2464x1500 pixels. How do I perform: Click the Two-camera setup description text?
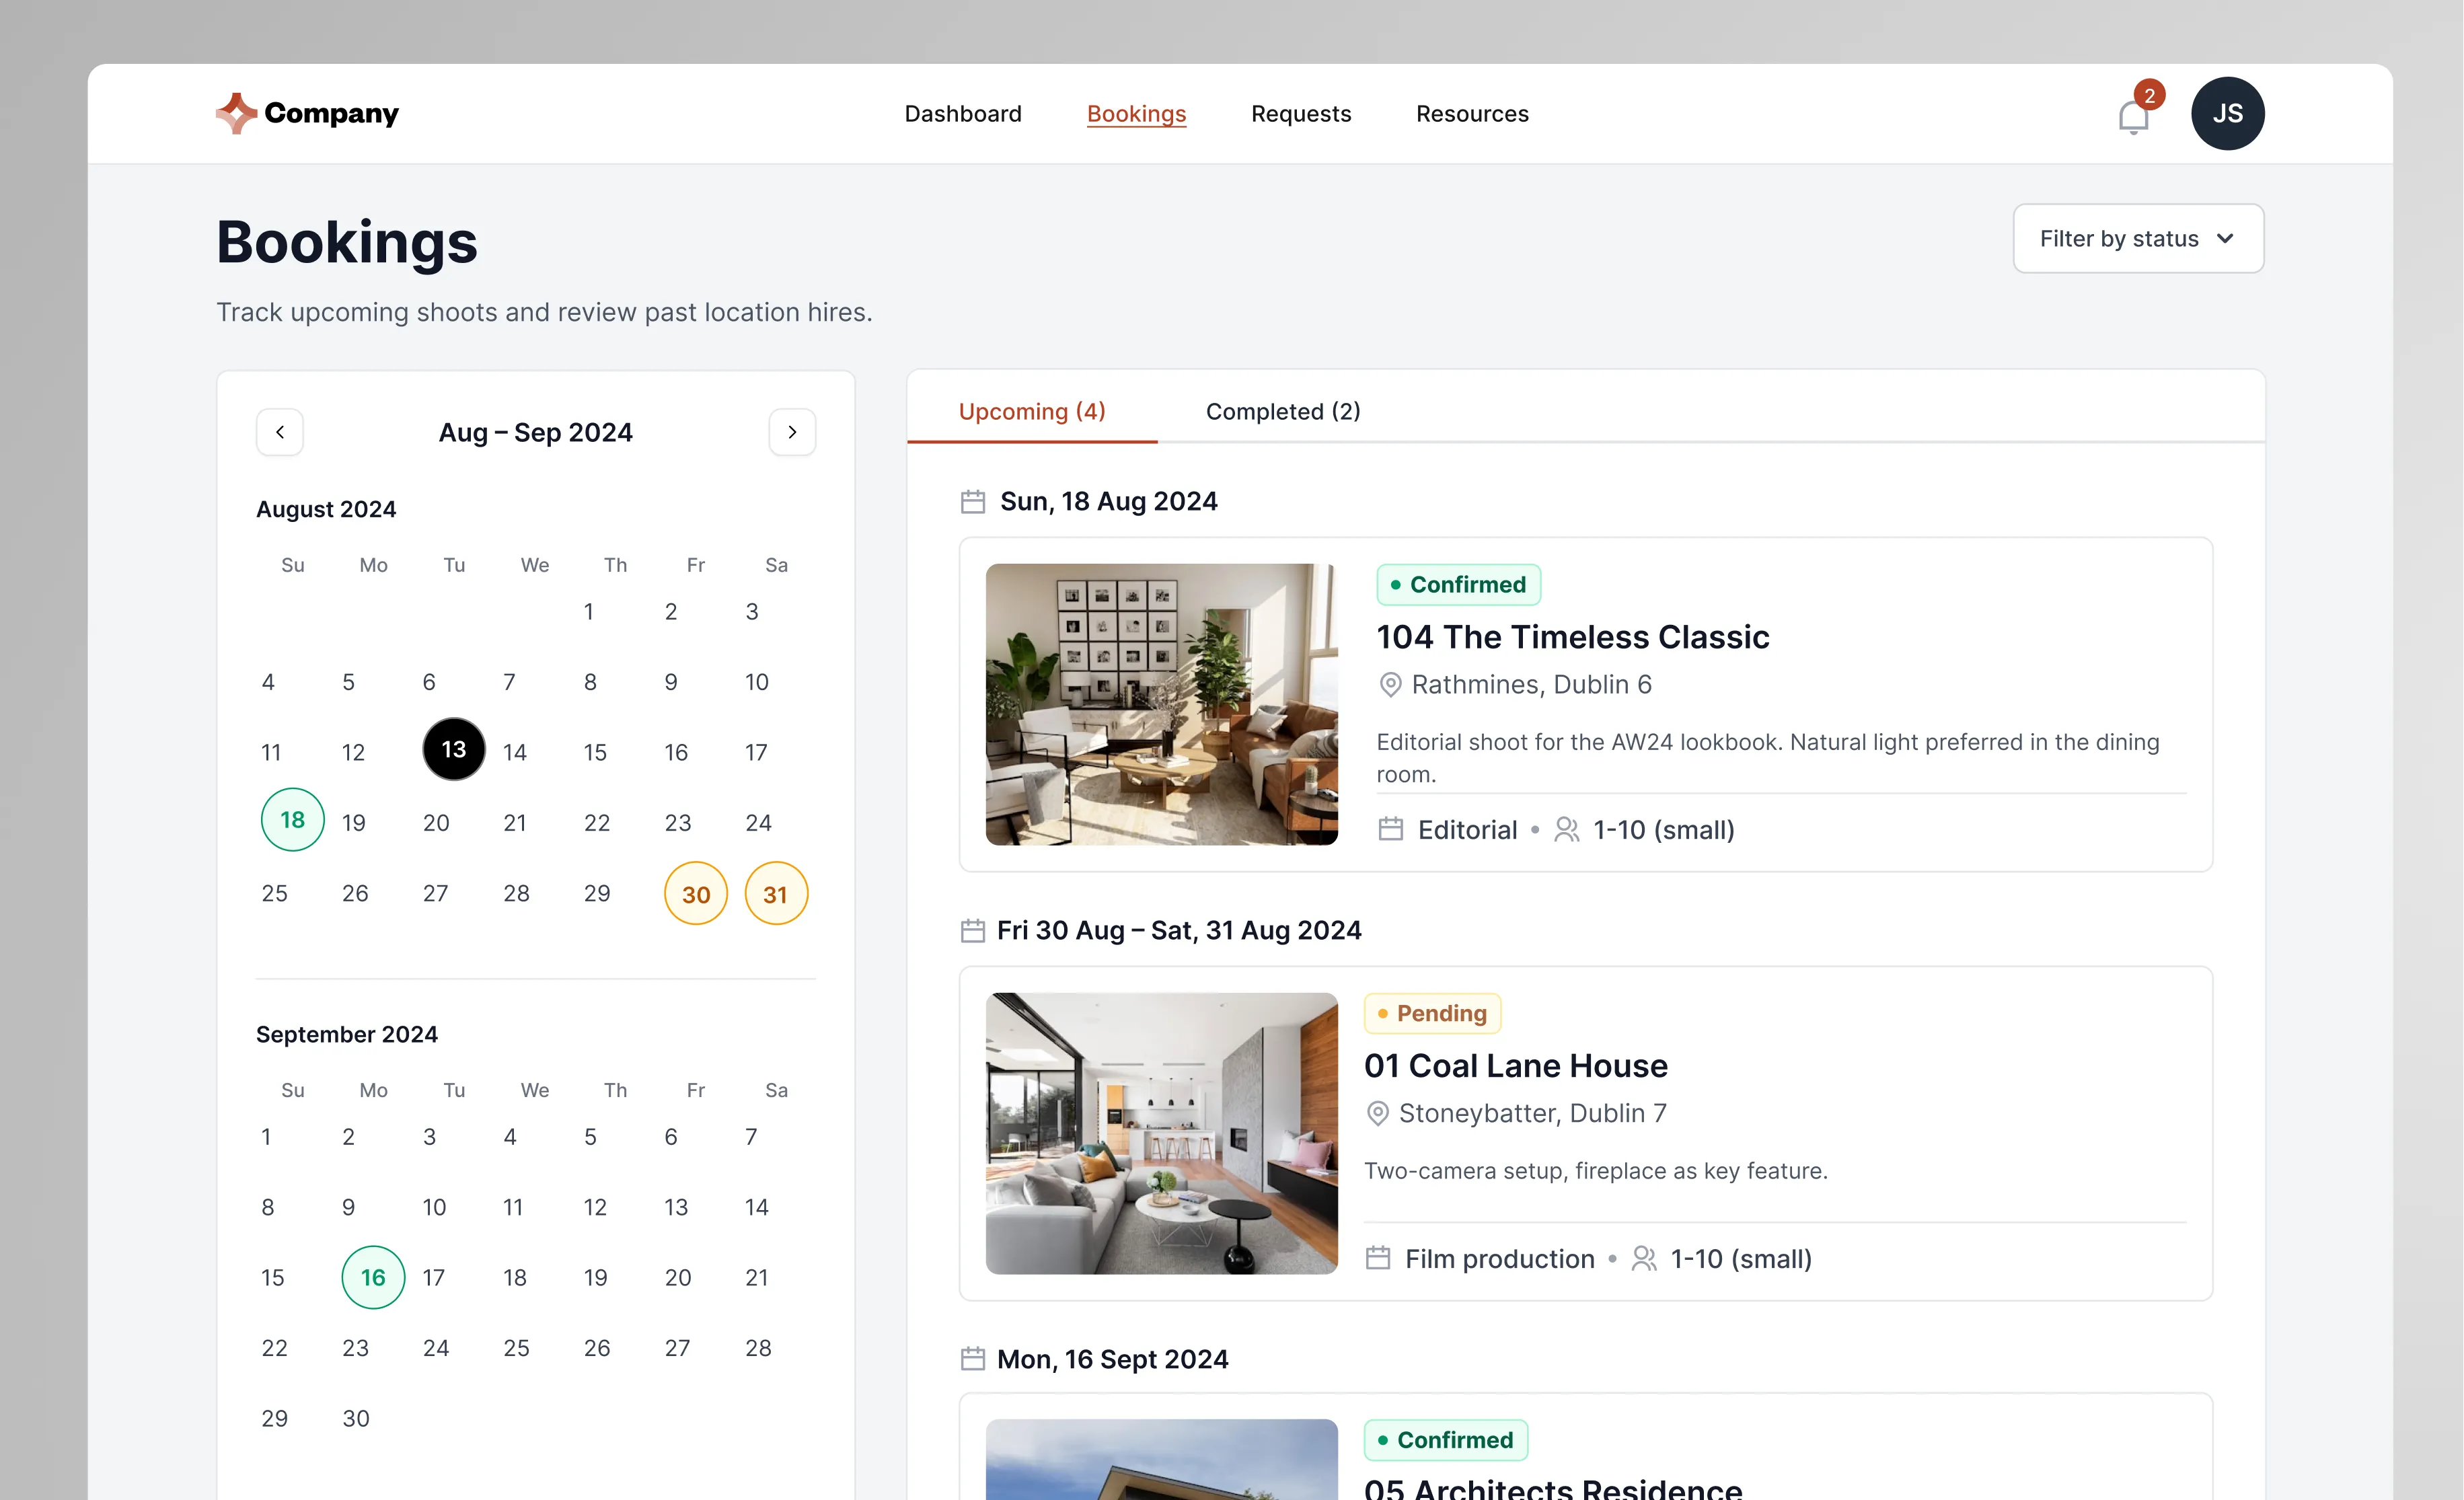1595,1171
